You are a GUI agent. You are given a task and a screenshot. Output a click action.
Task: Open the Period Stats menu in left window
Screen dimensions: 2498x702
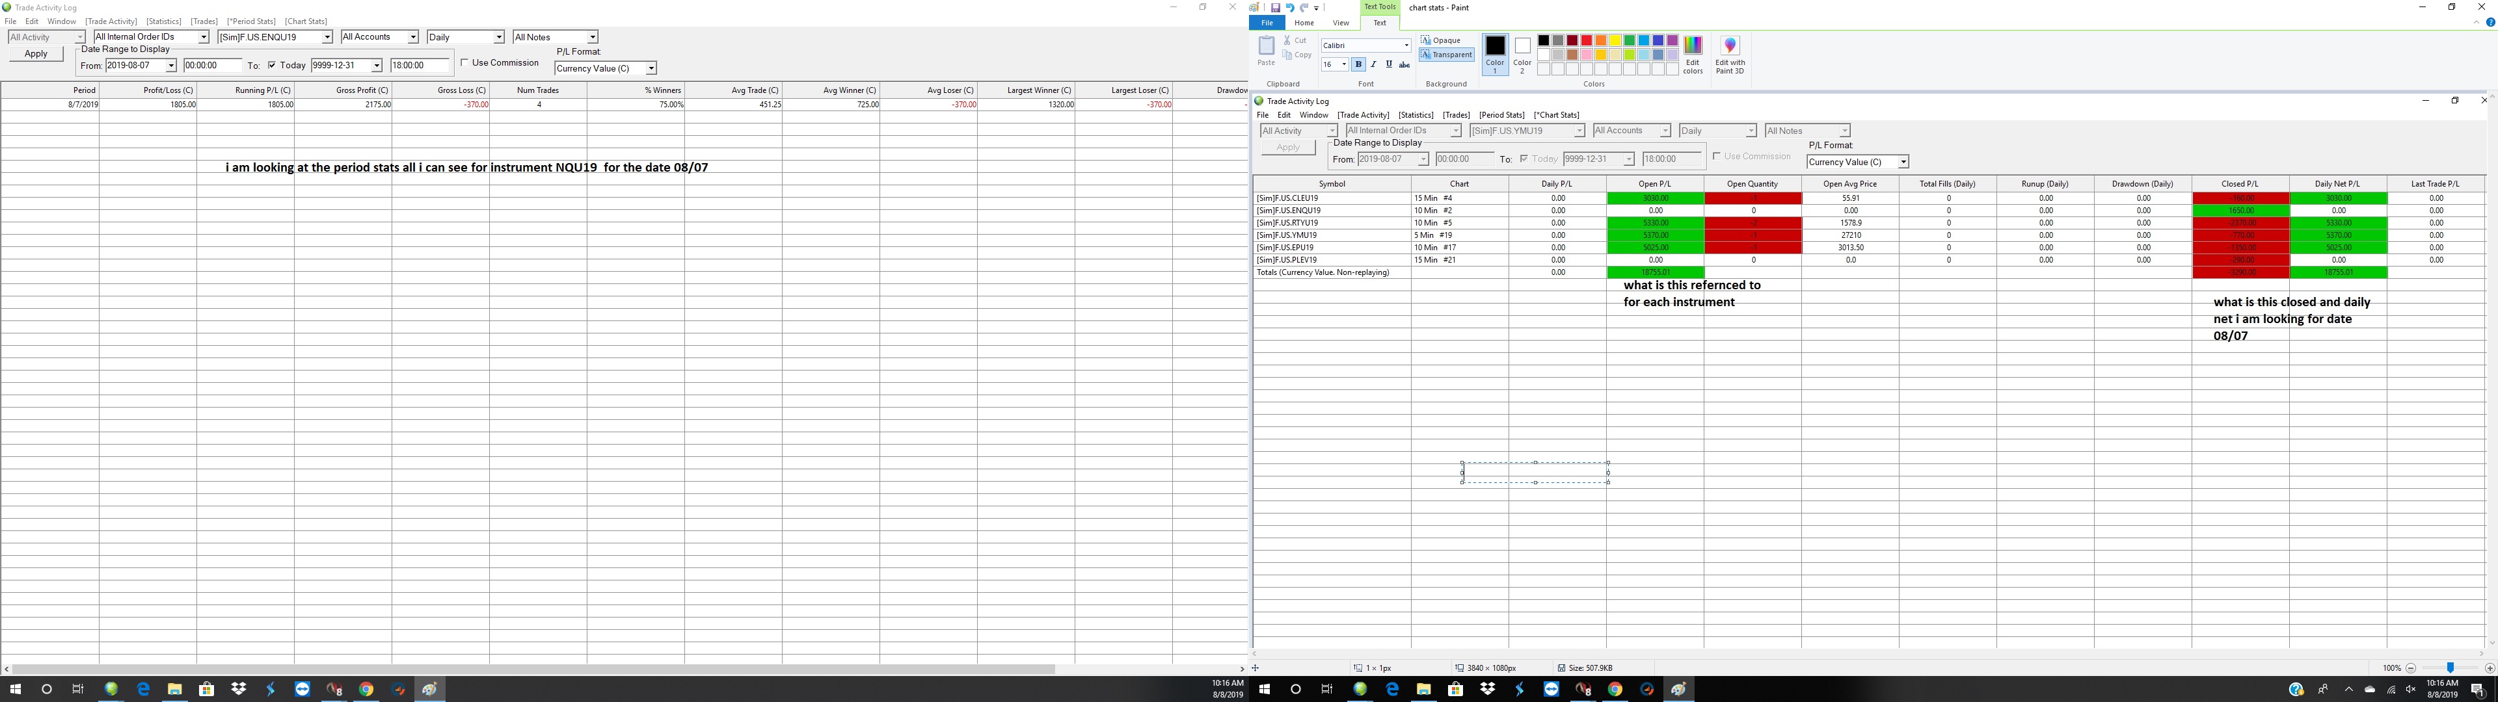coord(251,21)
